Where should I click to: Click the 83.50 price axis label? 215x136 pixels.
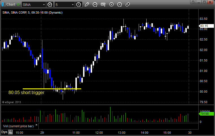pos(203,19)
